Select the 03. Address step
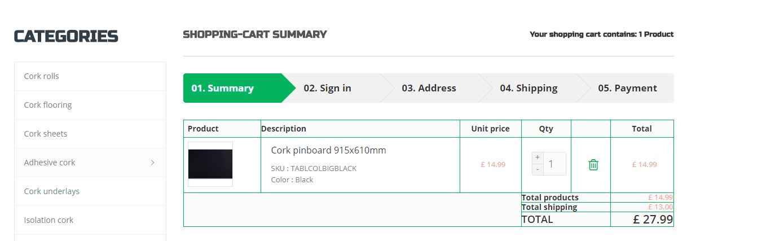The image size is (762, 241). (x=429, y=88)
